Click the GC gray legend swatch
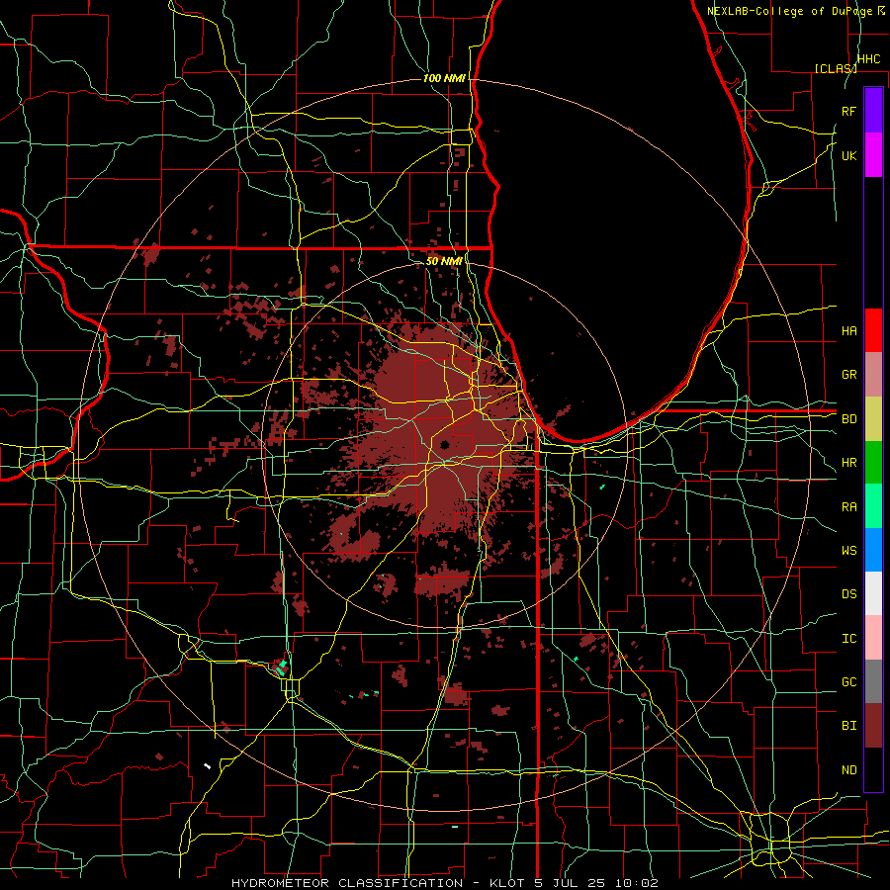The image size is (890, 890). tap(873, 681)
